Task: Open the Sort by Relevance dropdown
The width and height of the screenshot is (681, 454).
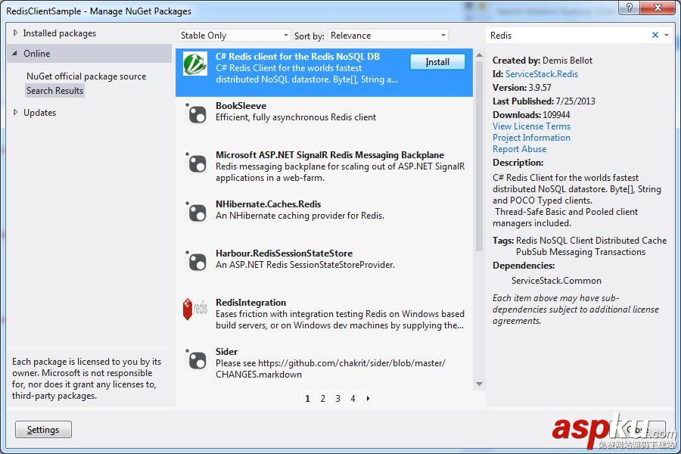Action: coord(388,36)
